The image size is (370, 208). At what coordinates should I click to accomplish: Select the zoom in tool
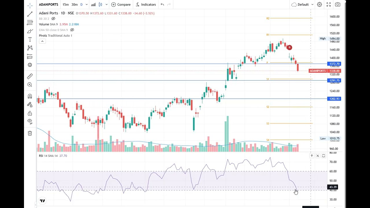pos(30,85)
